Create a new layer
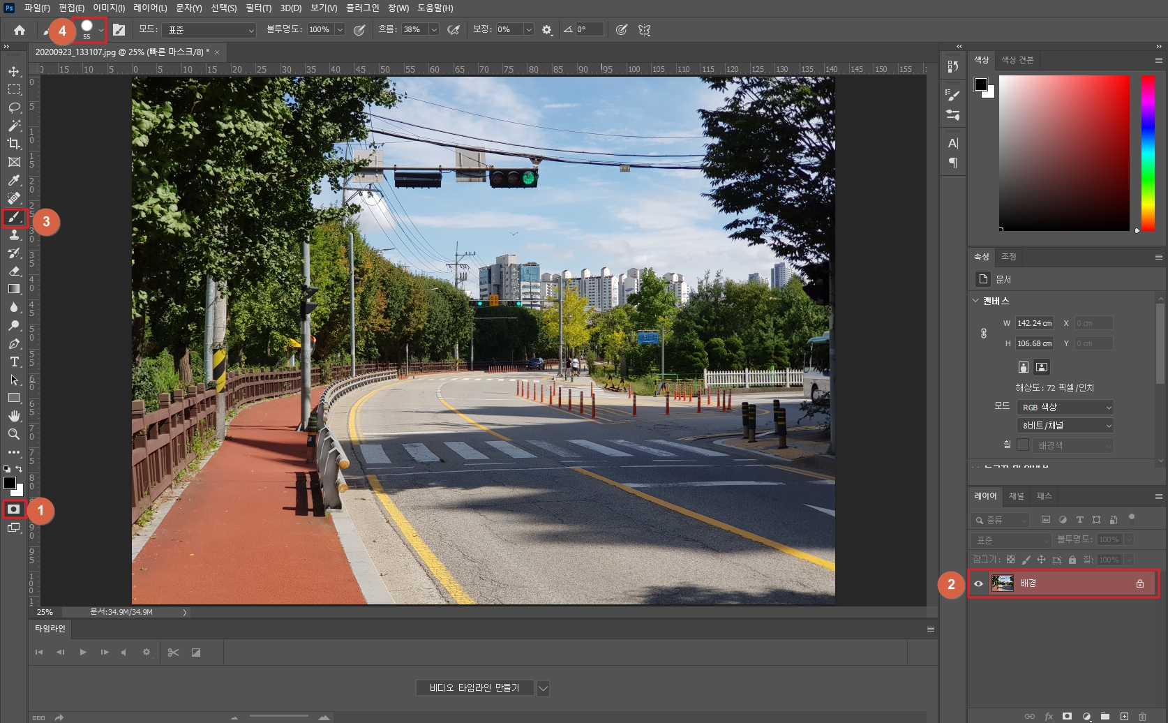This screenshot has height=723, width=1168. click(x=1124, y=716)
